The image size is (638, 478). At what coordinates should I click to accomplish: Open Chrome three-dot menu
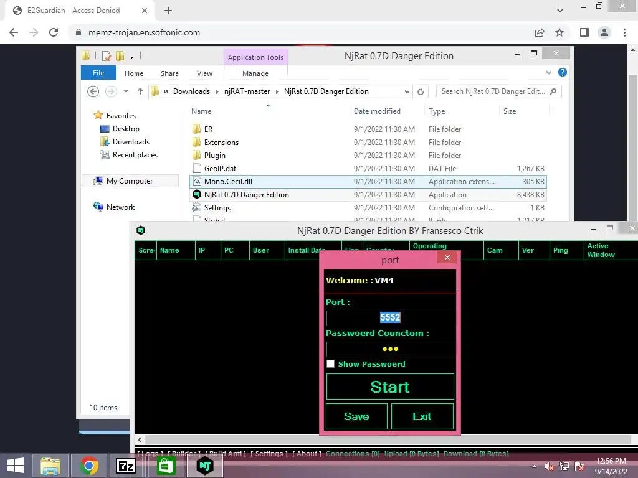coord(624,32)
